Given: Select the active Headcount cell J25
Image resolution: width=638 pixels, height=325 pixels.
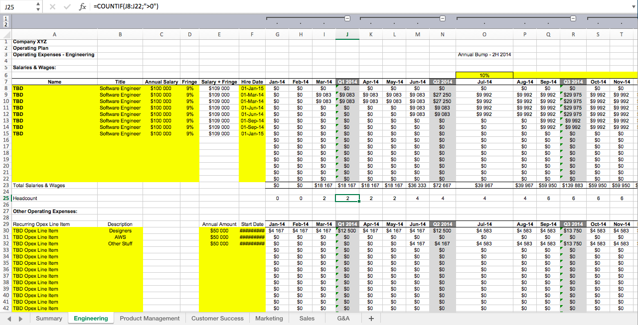Looking at the screenshot, I should pyautogui.click(x=347, y=198).
